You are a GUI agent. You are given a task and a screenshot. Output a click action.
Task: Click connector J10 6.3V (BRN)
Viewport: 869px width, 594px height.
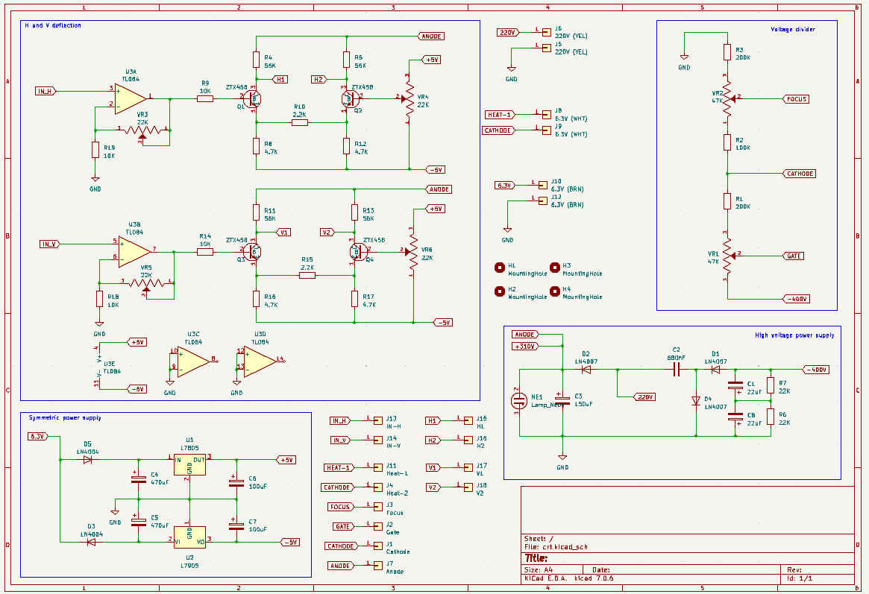[x=542, y=186]
